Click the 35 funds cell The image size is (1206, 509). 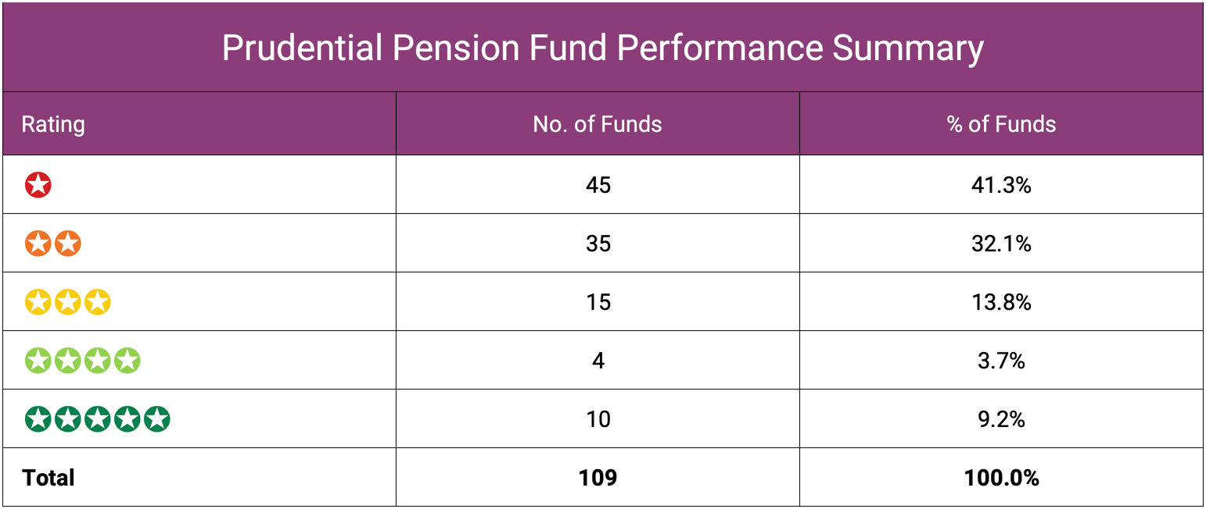pos(598,244)
